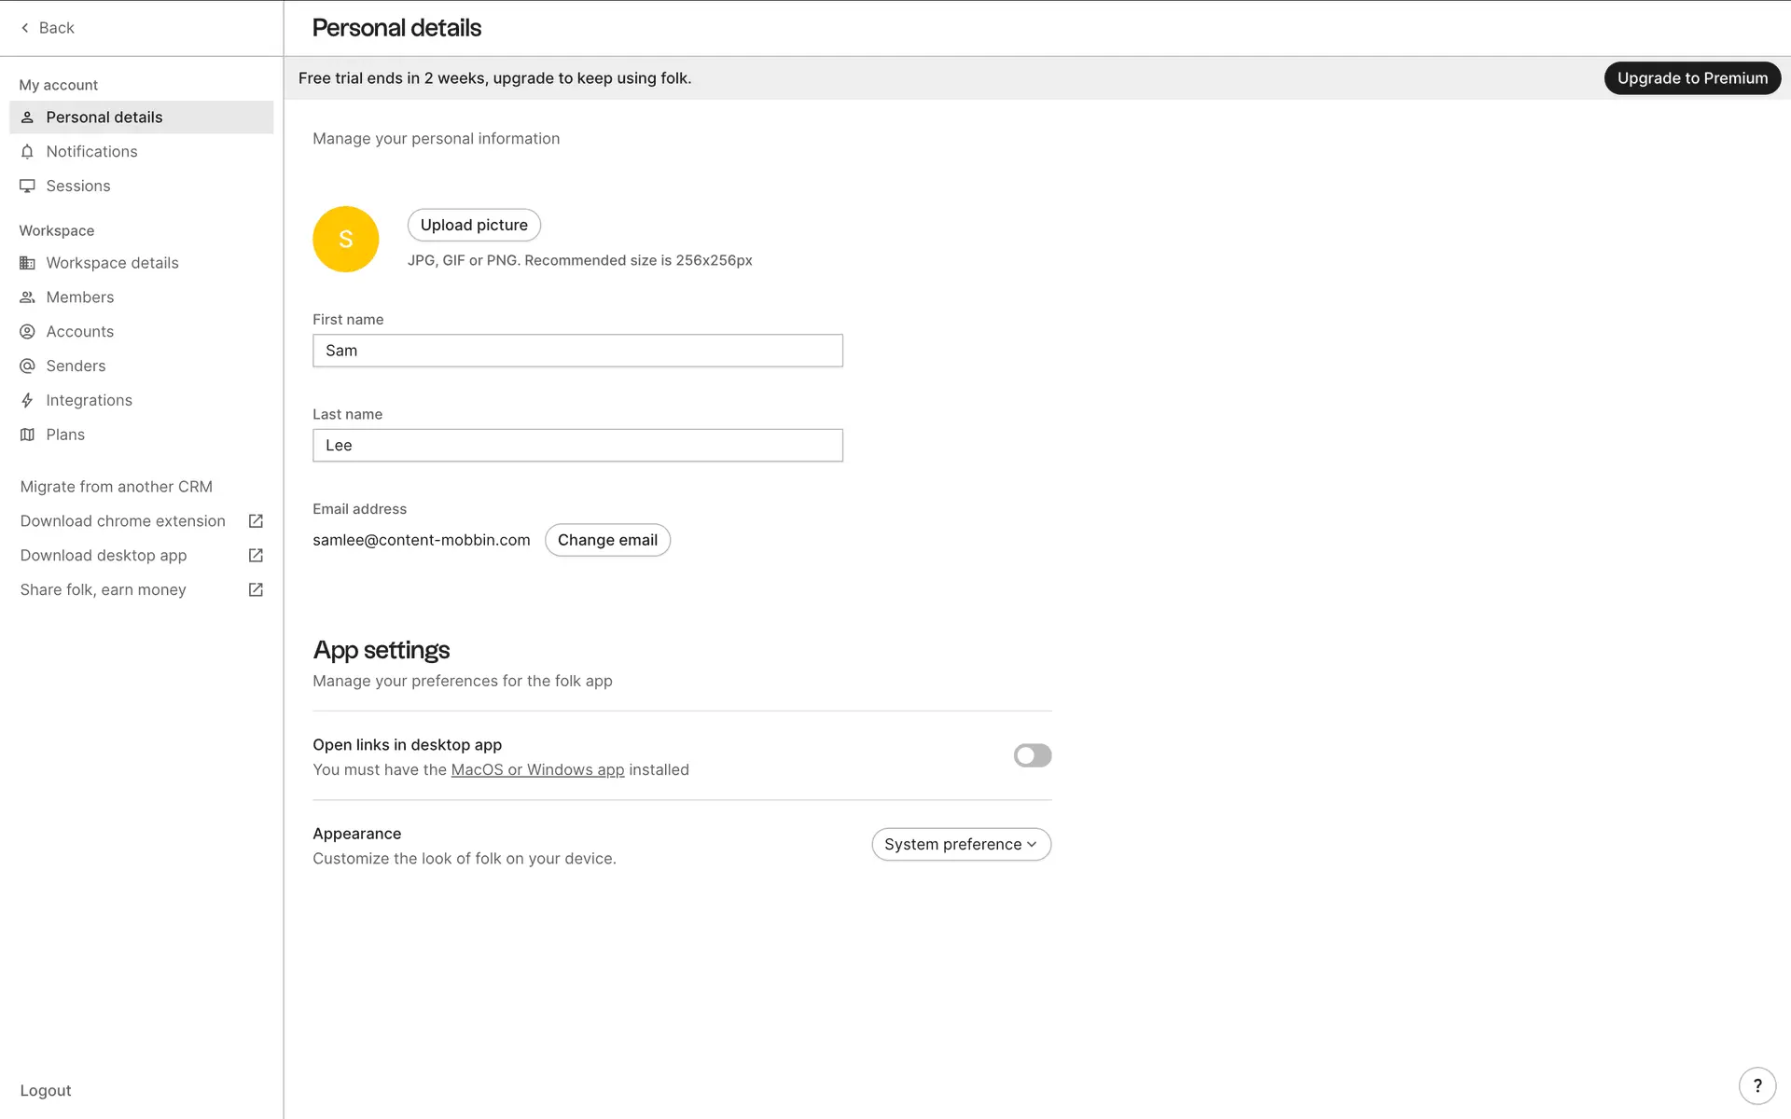Click the bell icon beside Notifications

click(x=27, y=151)
